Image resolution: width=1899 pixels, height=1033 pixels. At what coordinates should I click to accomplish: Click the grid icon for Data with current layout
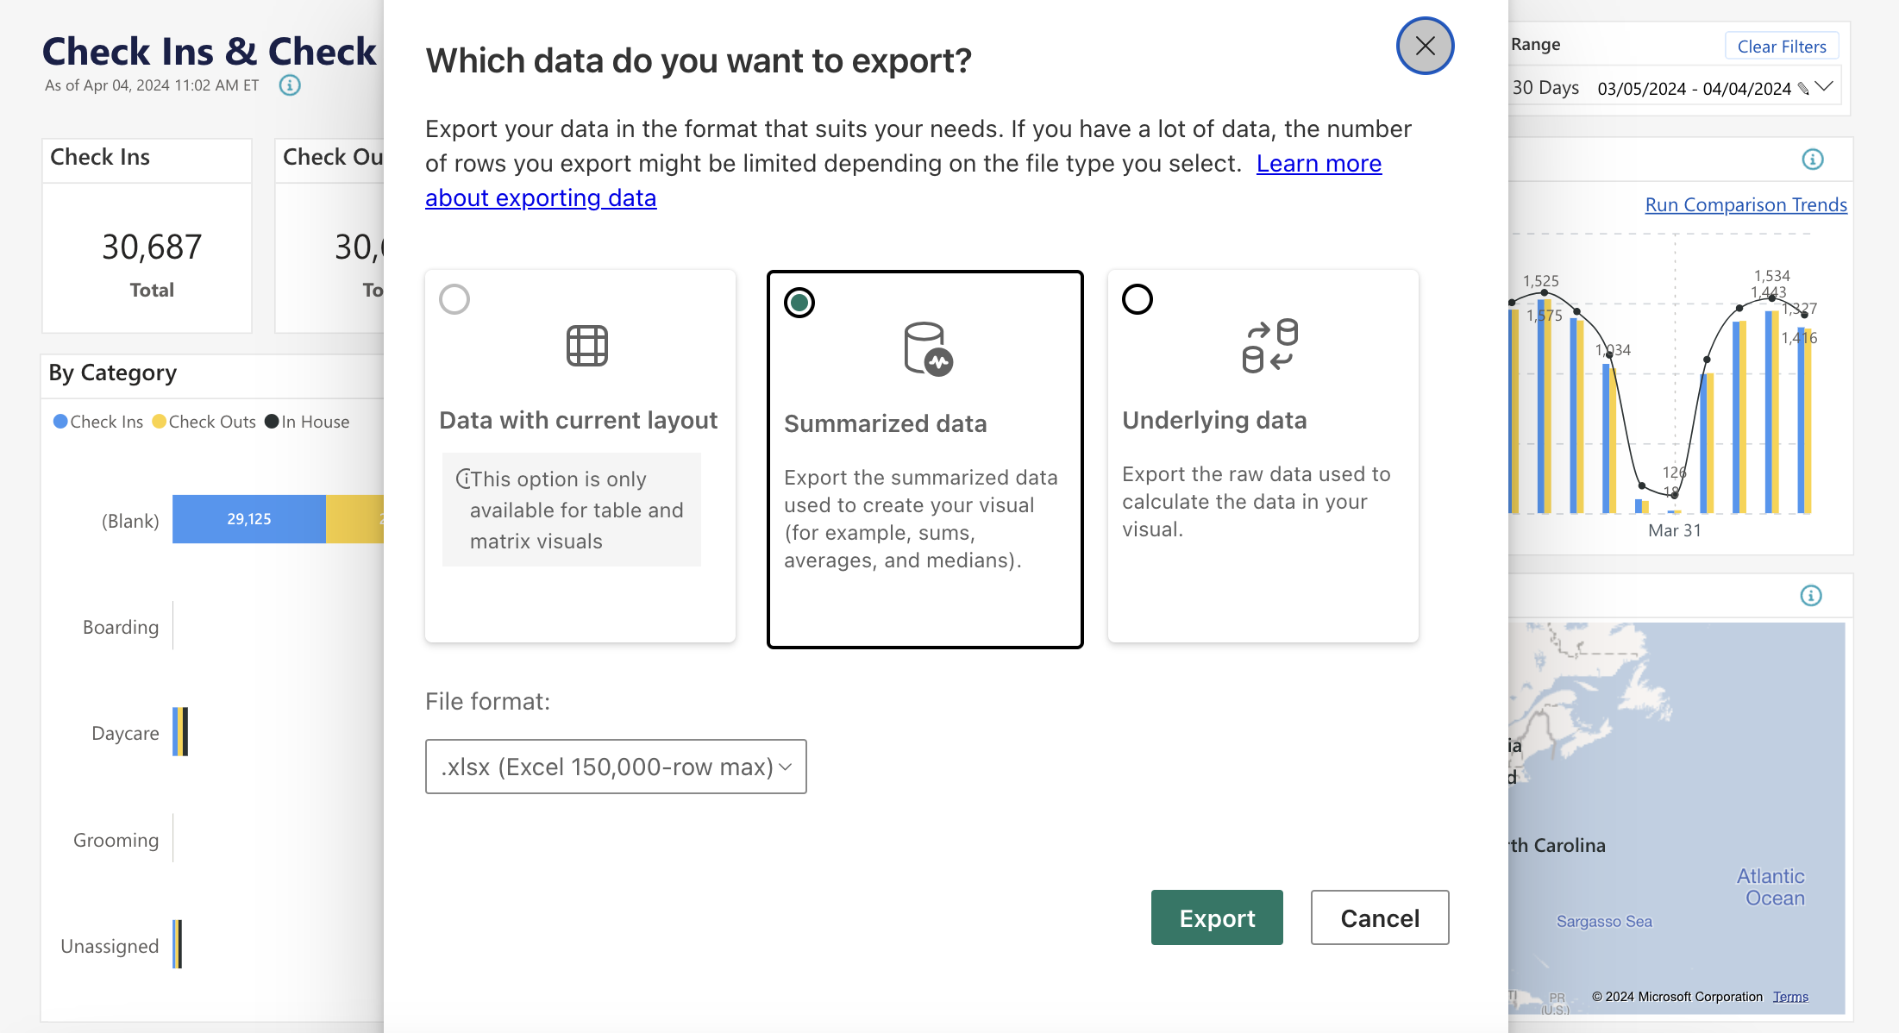(588, 346)
